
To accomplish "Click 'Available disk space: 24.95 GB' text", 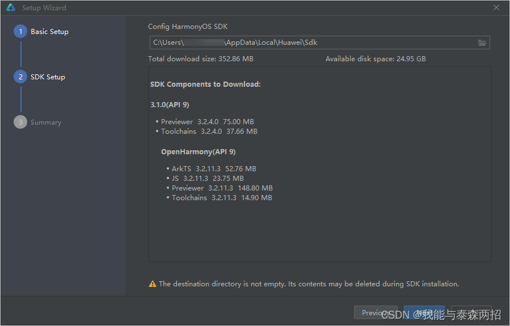I will (x=376, y=59).
